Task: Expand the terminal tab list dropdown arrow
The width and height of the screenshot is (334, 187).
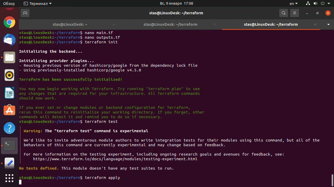Action: pos(329,24)
